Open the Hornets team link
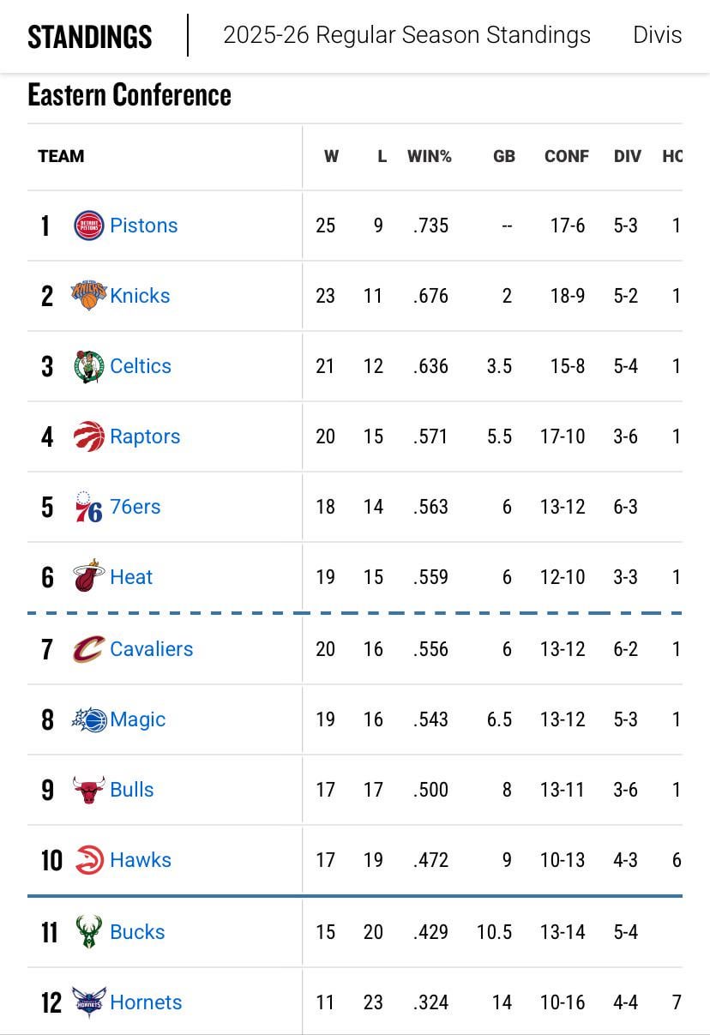Viewport: 710px width, 1035px height. coord(146,1002)
